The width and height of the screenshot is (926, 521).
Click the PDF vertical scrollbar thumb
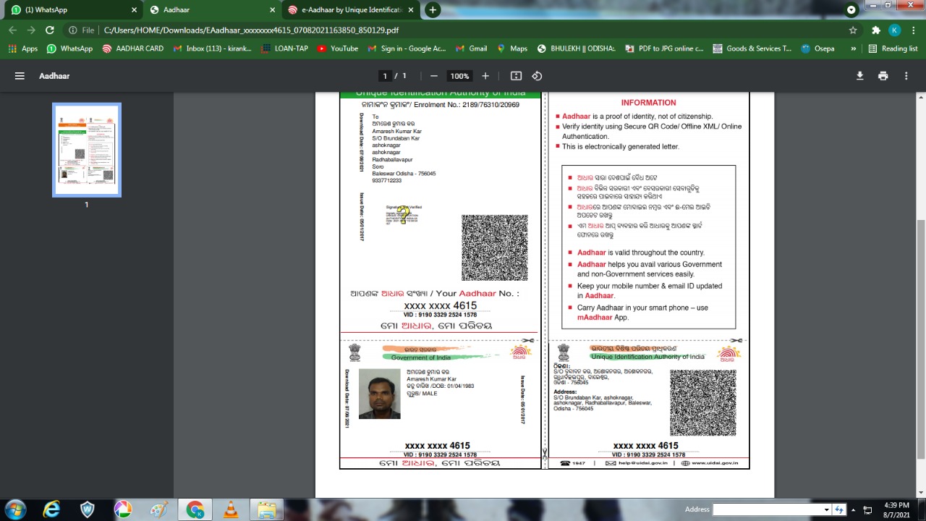click(921, 338)
